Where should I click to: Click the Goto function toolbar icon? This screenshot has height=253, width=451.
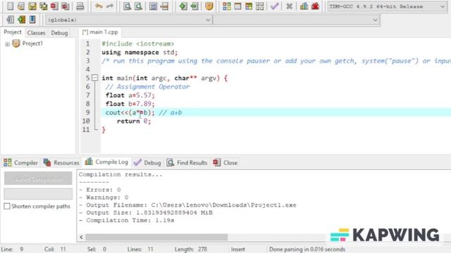pos(153,6)
